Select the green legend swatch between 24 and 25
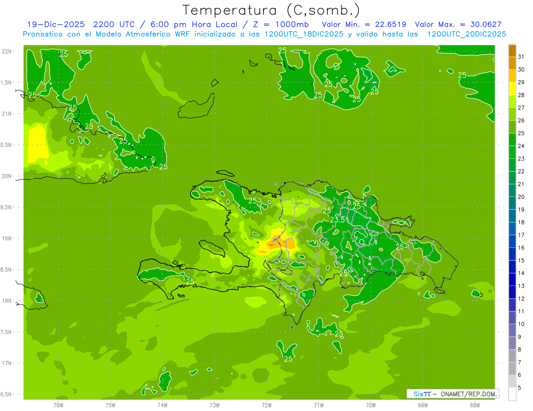 tap(512, 139)
